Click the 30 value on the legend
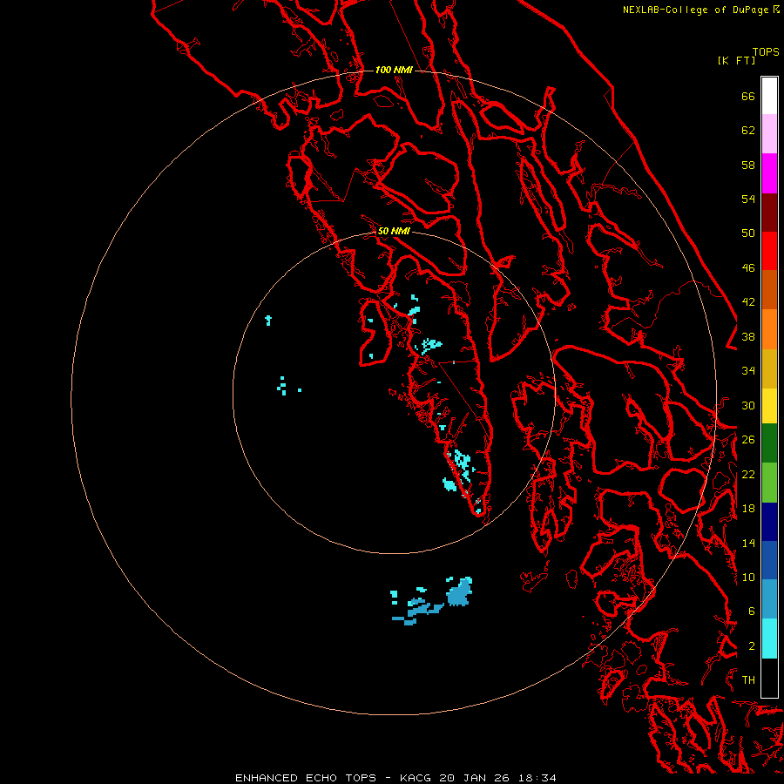This screenshot has height=784, width=784. coord(748,405)
